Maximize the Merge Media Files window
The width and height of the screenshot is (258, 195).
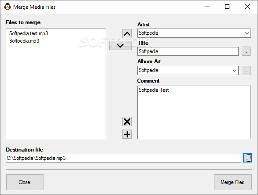(227, 7)
